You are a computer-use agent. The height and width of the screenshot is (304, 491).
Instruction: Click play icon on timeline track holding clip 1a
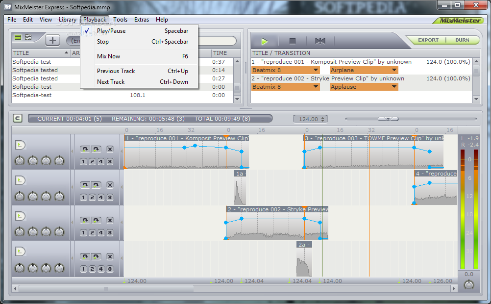20,180
